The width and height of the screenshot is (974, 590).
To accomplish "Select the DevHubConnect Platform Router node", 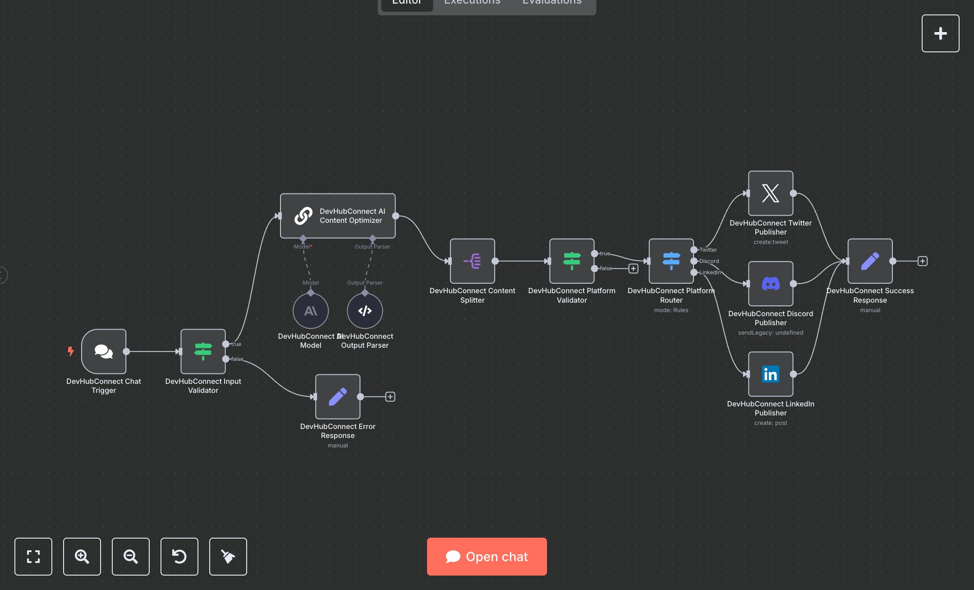I will coord(671,261).
